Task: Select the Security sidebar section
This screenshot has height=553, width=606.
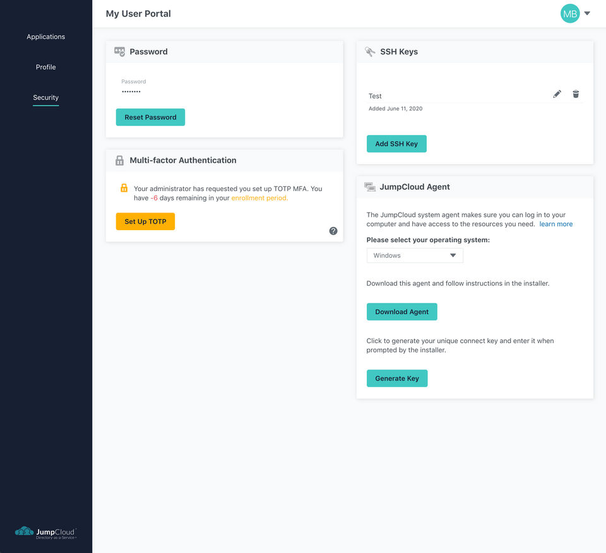Action: coord(45,98)
